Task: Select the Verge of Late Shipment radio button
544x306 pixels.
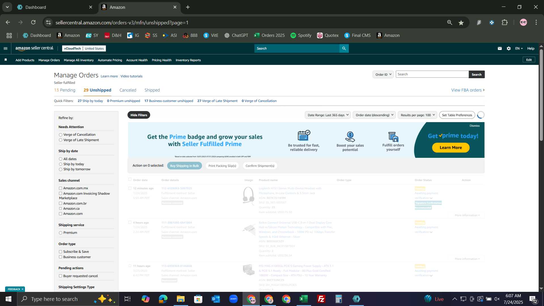Action: 61,140
